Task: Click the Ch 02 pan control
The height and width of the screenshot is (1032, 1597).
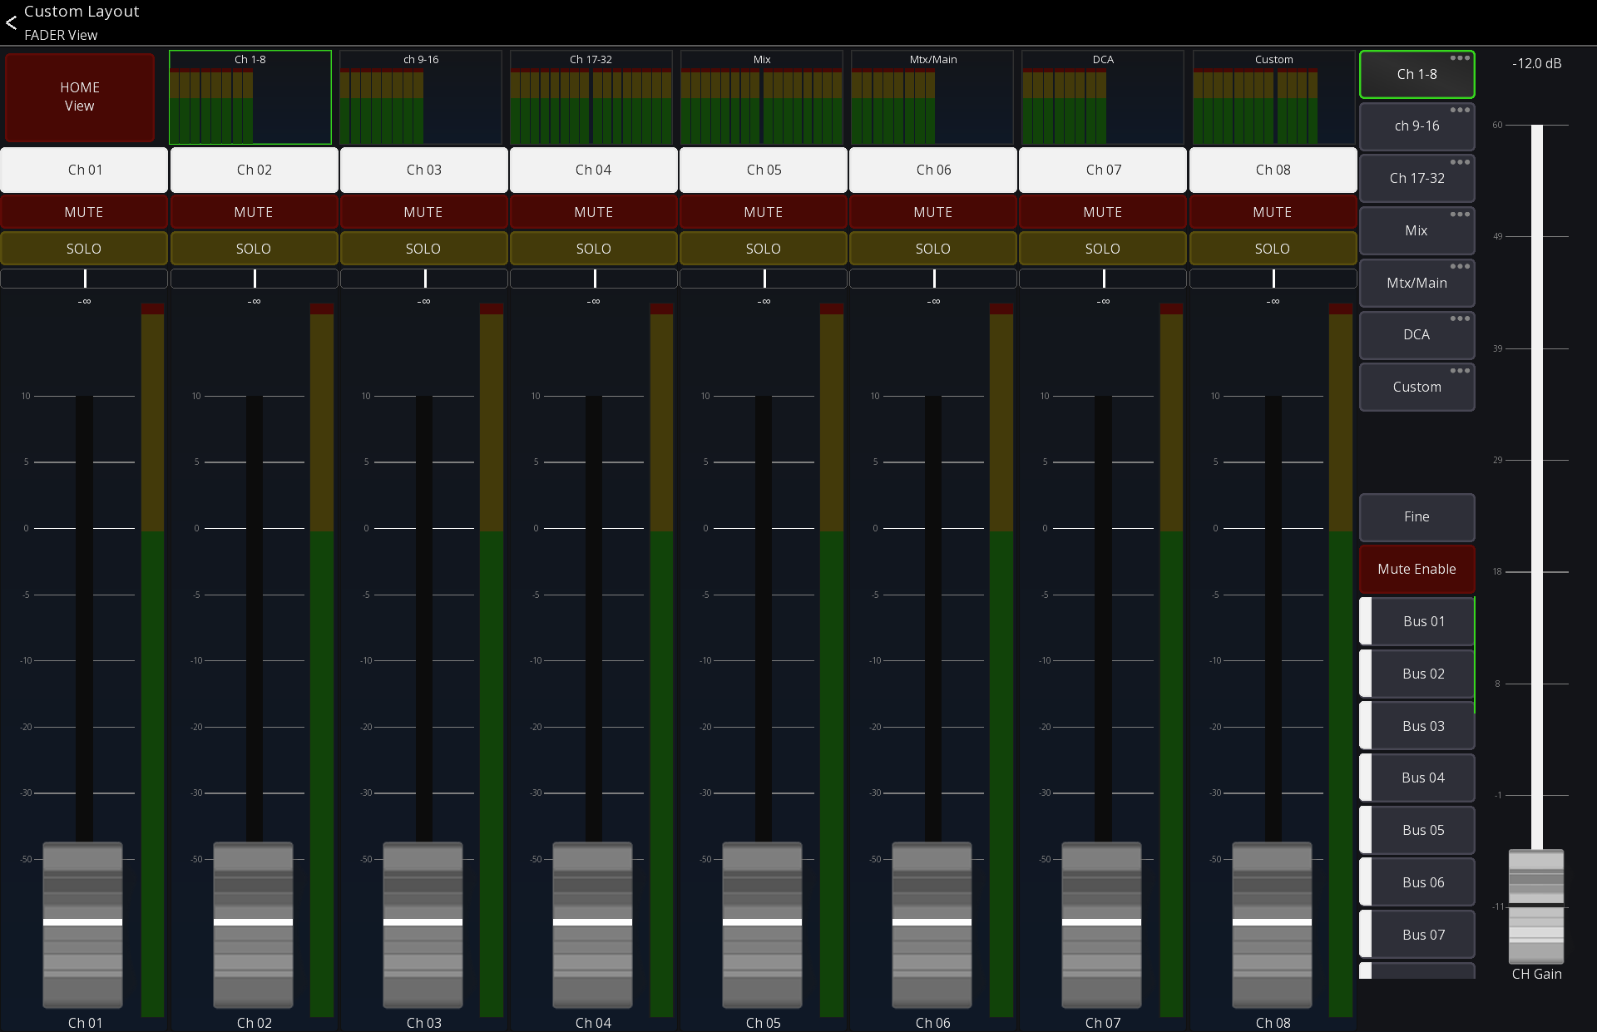Action: point(254,279)
